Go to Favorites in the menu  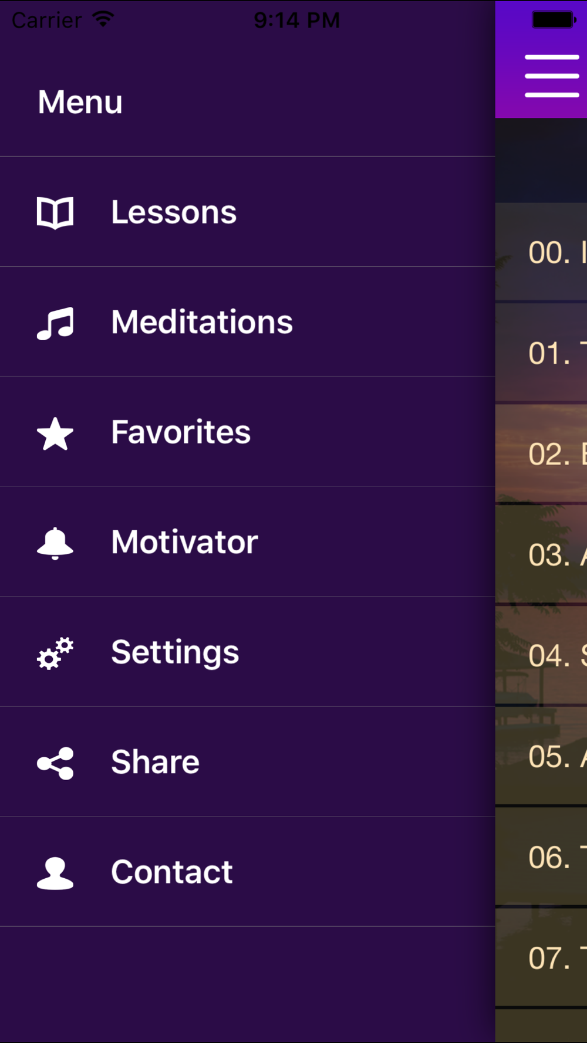[181, 433]
